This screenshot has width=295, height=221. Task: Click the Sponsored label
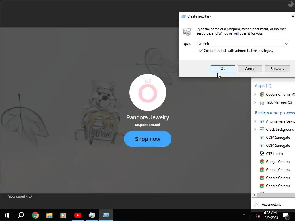16,196
